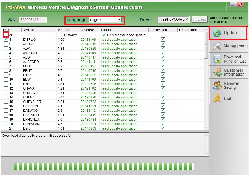Click the Driver path input field
Image resolution: width=249 pixels, height=175 pixels.
point(174,20)
